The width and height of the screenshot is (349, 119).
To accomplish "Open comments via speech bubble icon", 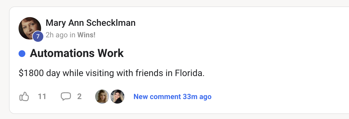I will tap(66, 97).
